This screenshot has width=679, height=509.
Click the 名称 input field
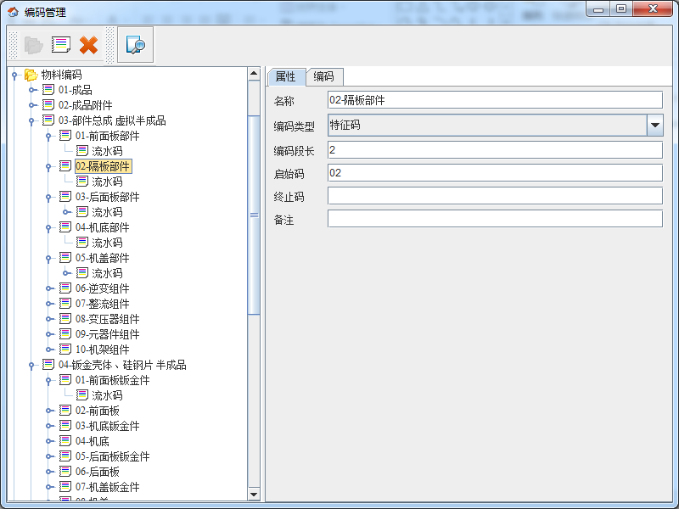pyautogui.click(x=495, y=100)
